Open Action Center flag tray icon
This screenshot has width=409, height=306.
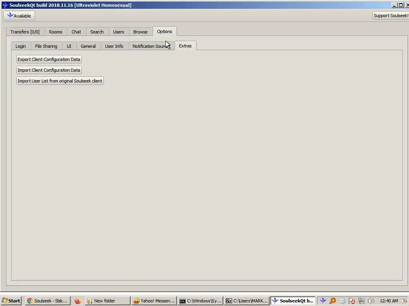(351, 301)
